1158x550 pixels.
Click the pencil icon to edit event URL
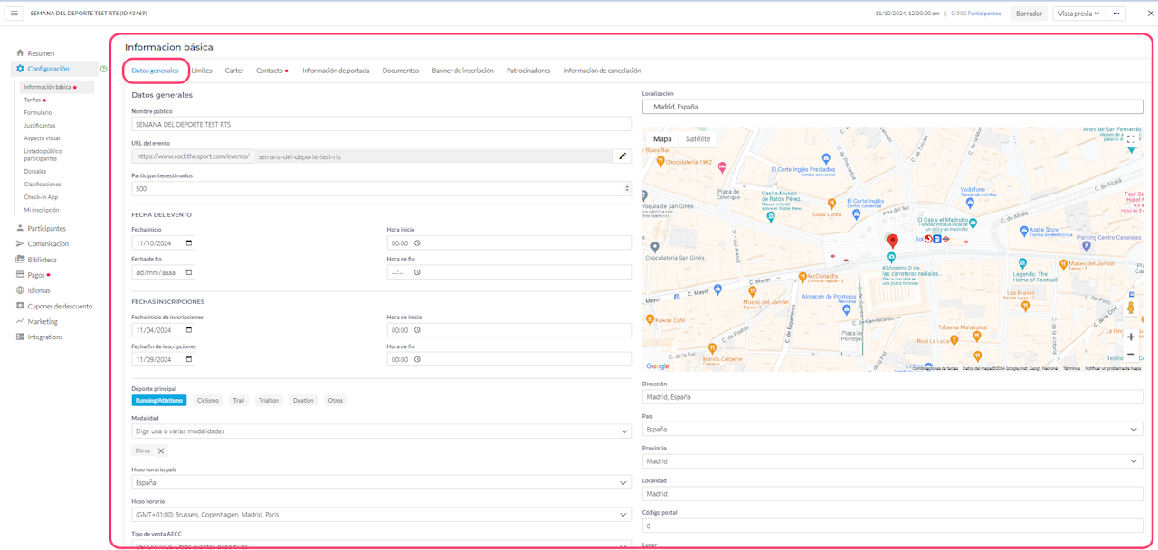tap(622, 156)
